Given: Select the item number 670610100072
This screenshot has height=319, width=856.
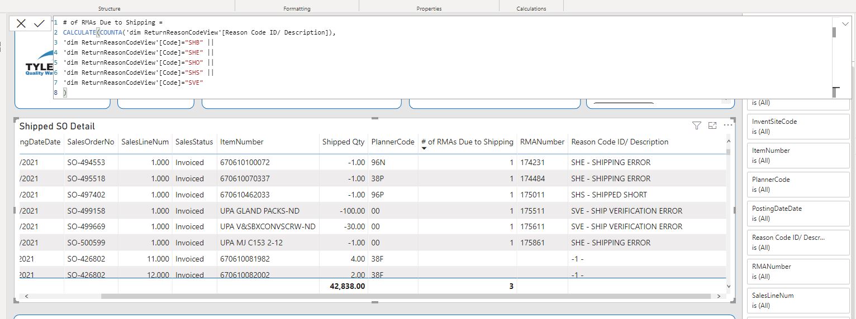Looking at the screenshot, I should [x=245, y=162].
